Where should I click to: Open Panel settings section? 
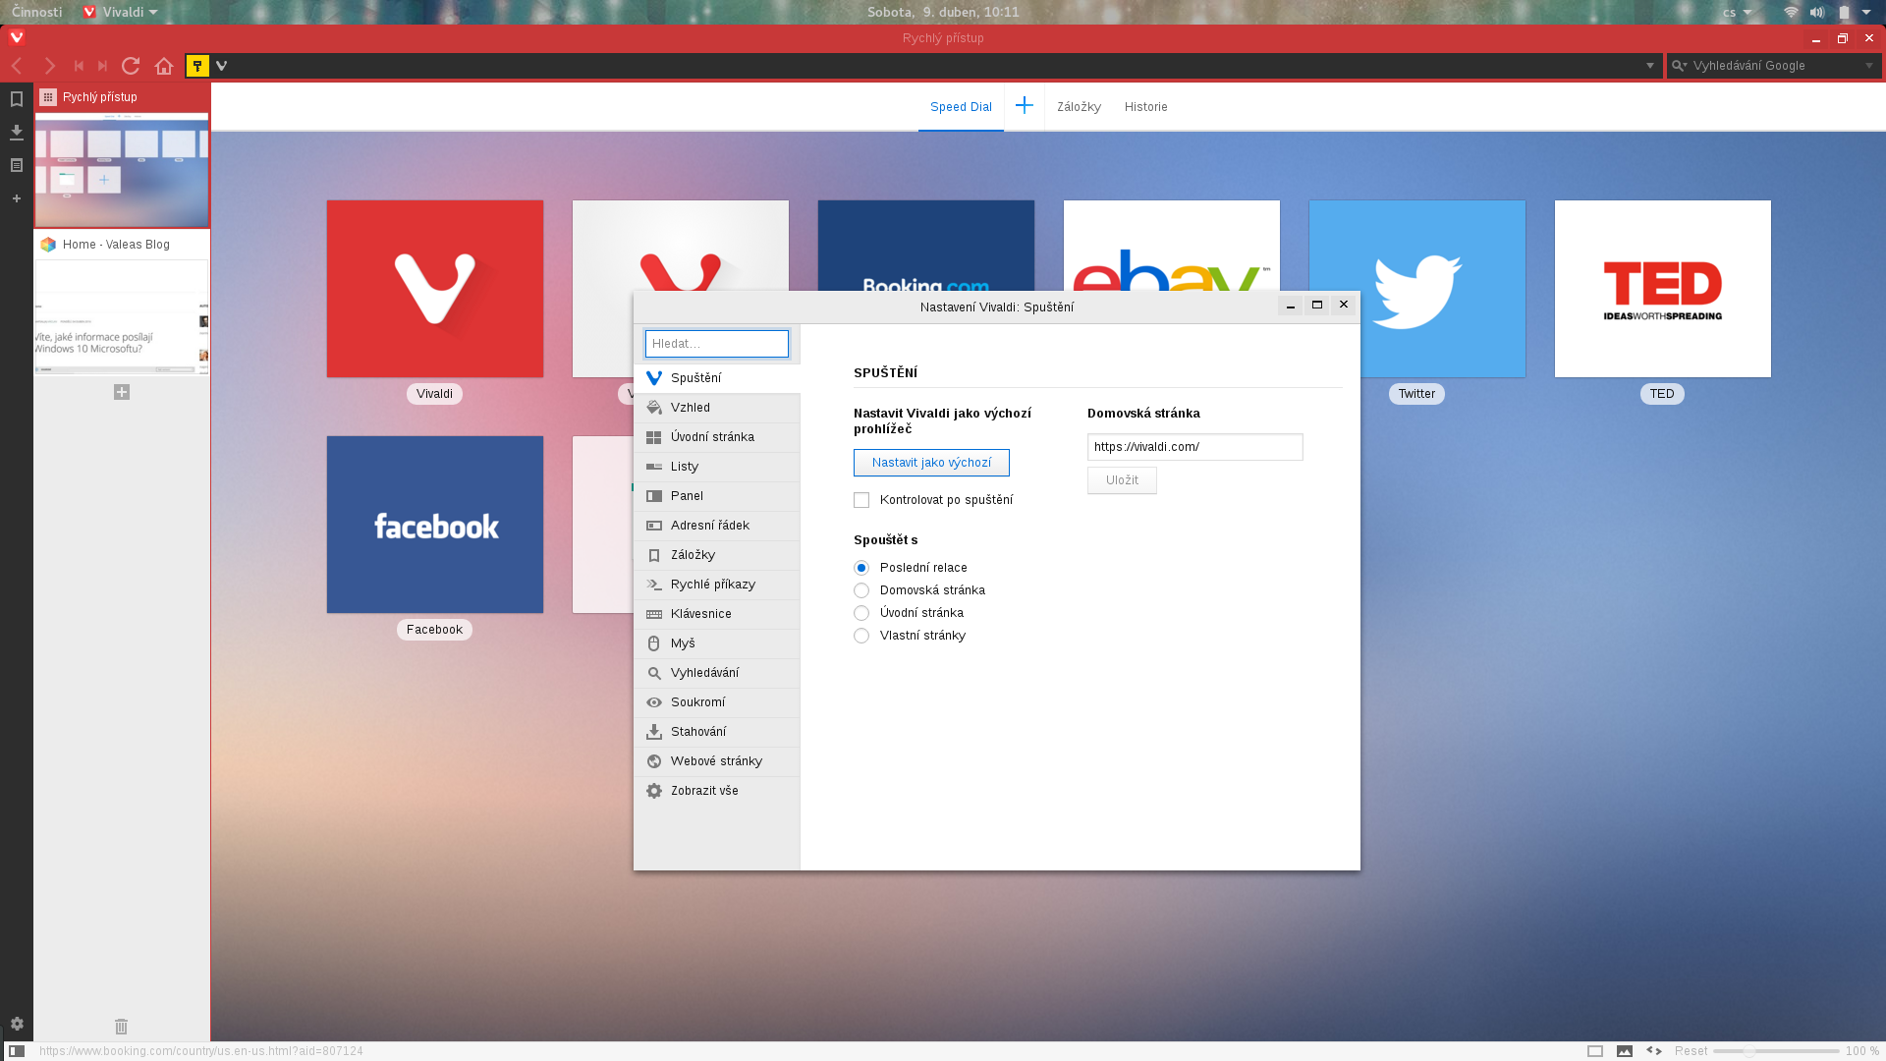(x=717, y=496)
